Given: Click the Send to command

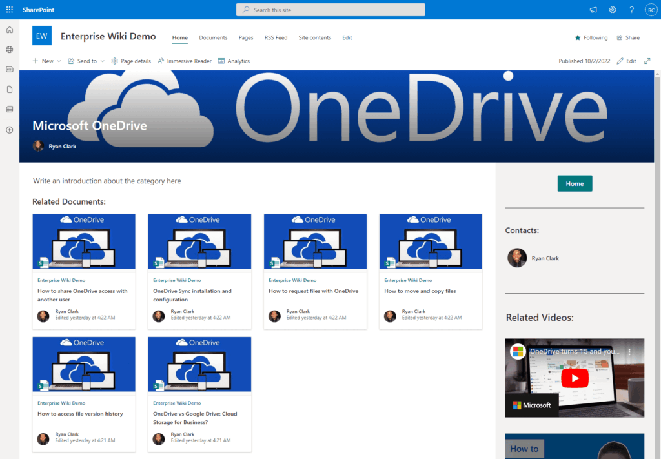Looking at the screenshot, I should 82,61.
